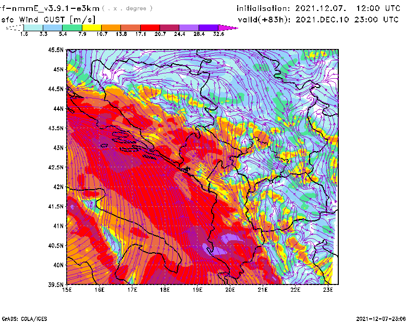Click the '16E' longitude label
Viewport: 417px width, 322px height.
[x=100, y=290]
